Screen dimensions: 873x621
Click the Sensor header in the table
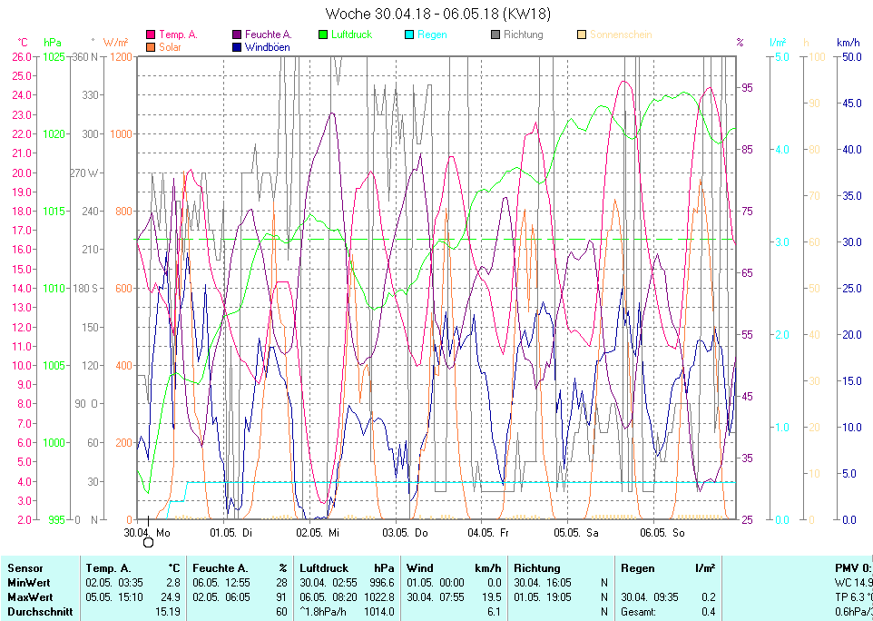coord(25,568)
